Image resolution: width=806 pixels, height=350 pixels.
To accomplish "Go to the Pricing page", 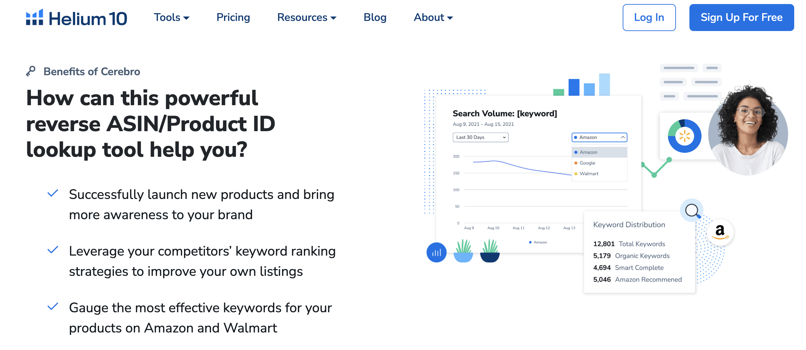I will click(x=233, y=18).
